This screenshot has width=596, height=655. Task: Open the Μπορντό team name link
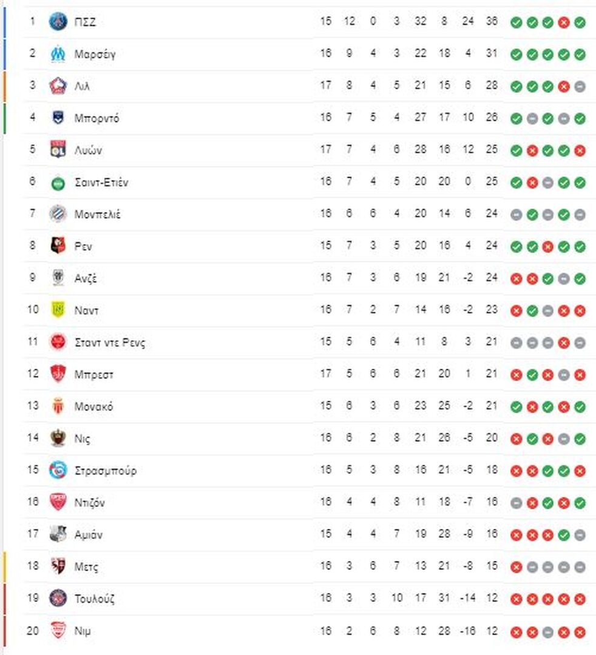pyautogui.click(x=97, y=118)
